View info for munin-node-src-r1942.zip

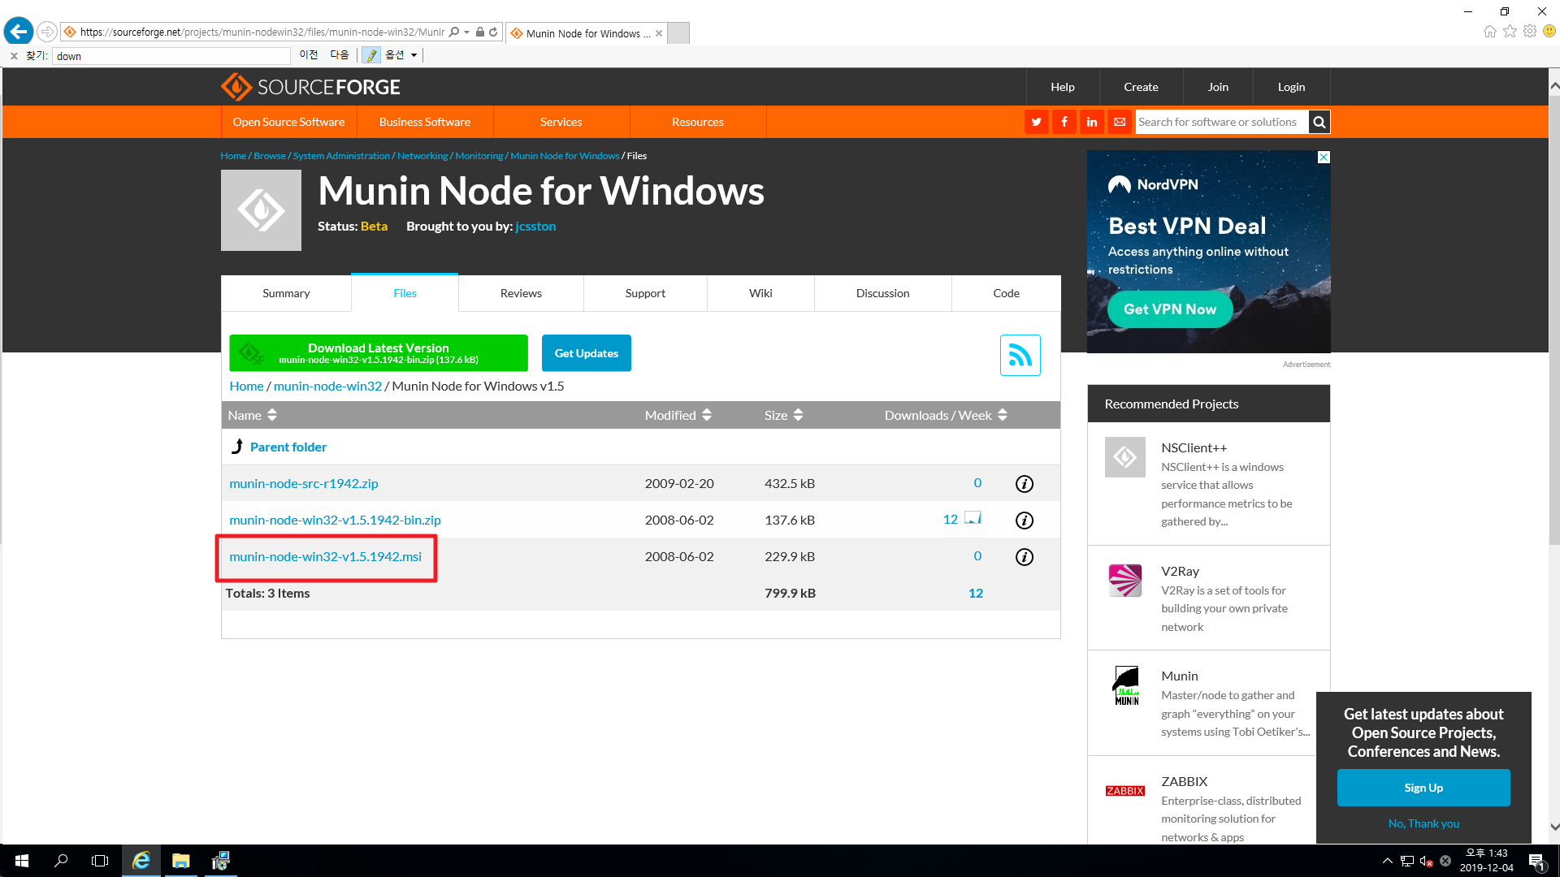pyautogui.click(x=1025, y=484)
